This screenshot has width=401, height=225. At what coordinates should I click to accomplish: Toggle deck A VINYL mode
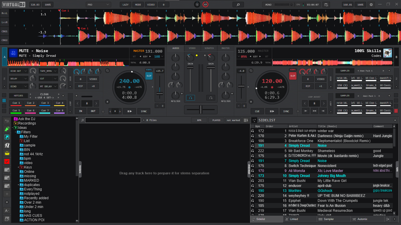click(x=149, y=70)
